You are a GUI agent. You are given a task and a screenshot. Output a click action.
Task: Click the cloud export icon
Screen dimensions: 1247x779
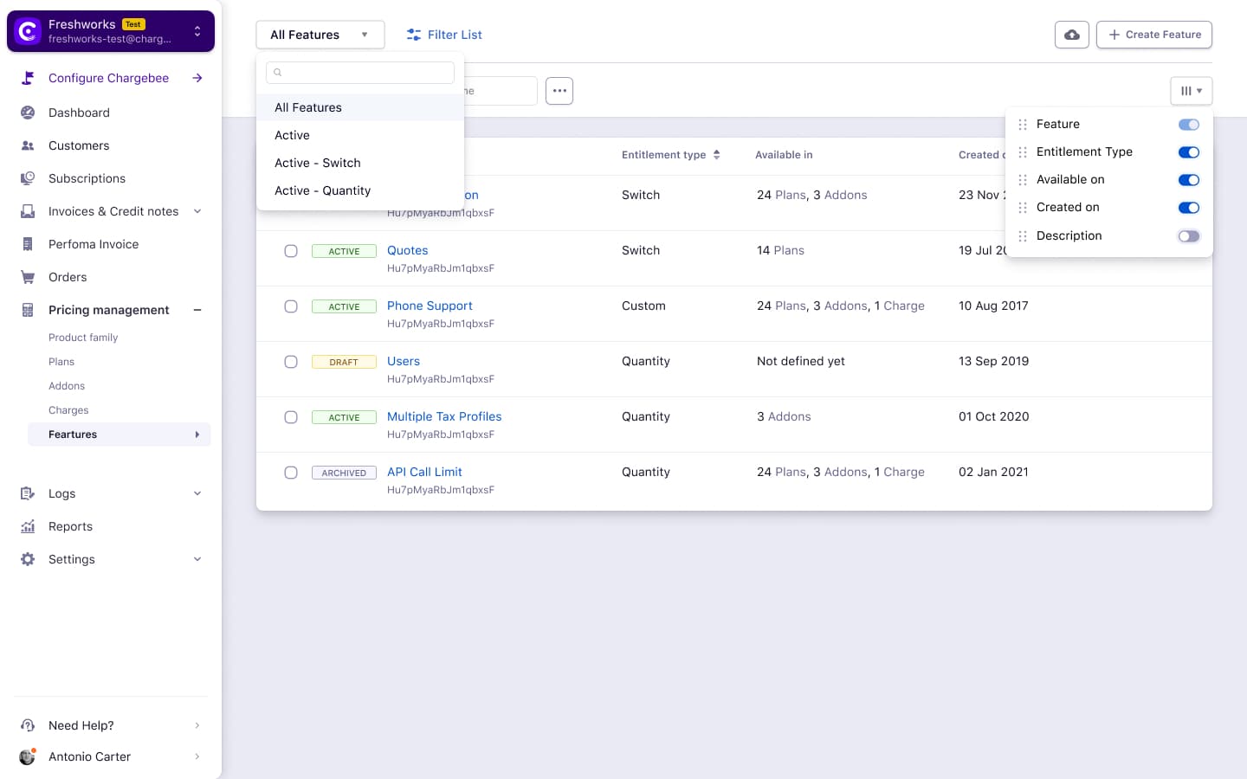tap(1071, 35)
